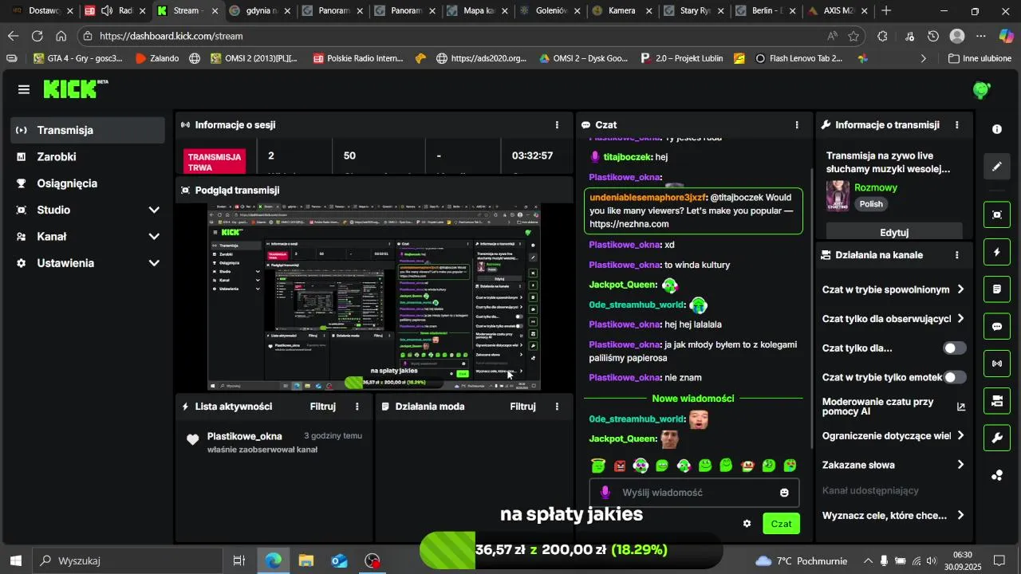Click Filtruj in the Lista aktywności panel
This screenshot has width=1021, height=574.
323,407
